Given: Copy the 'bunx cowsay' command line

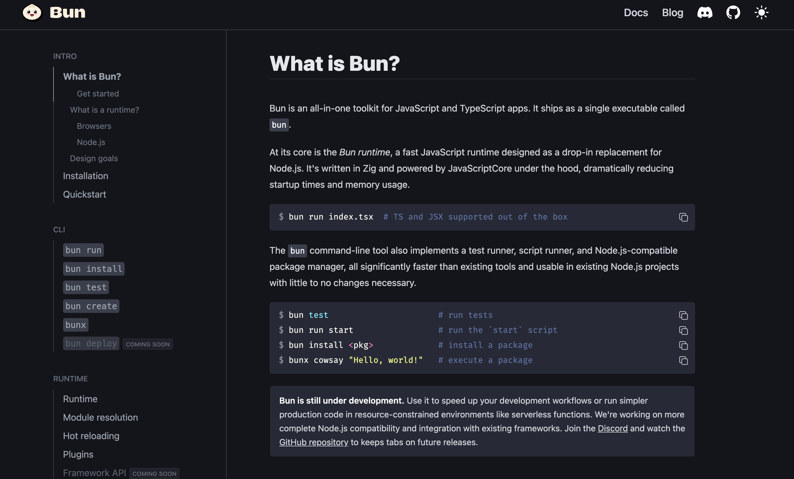Looking at the screenshot, I should (683, 361).
